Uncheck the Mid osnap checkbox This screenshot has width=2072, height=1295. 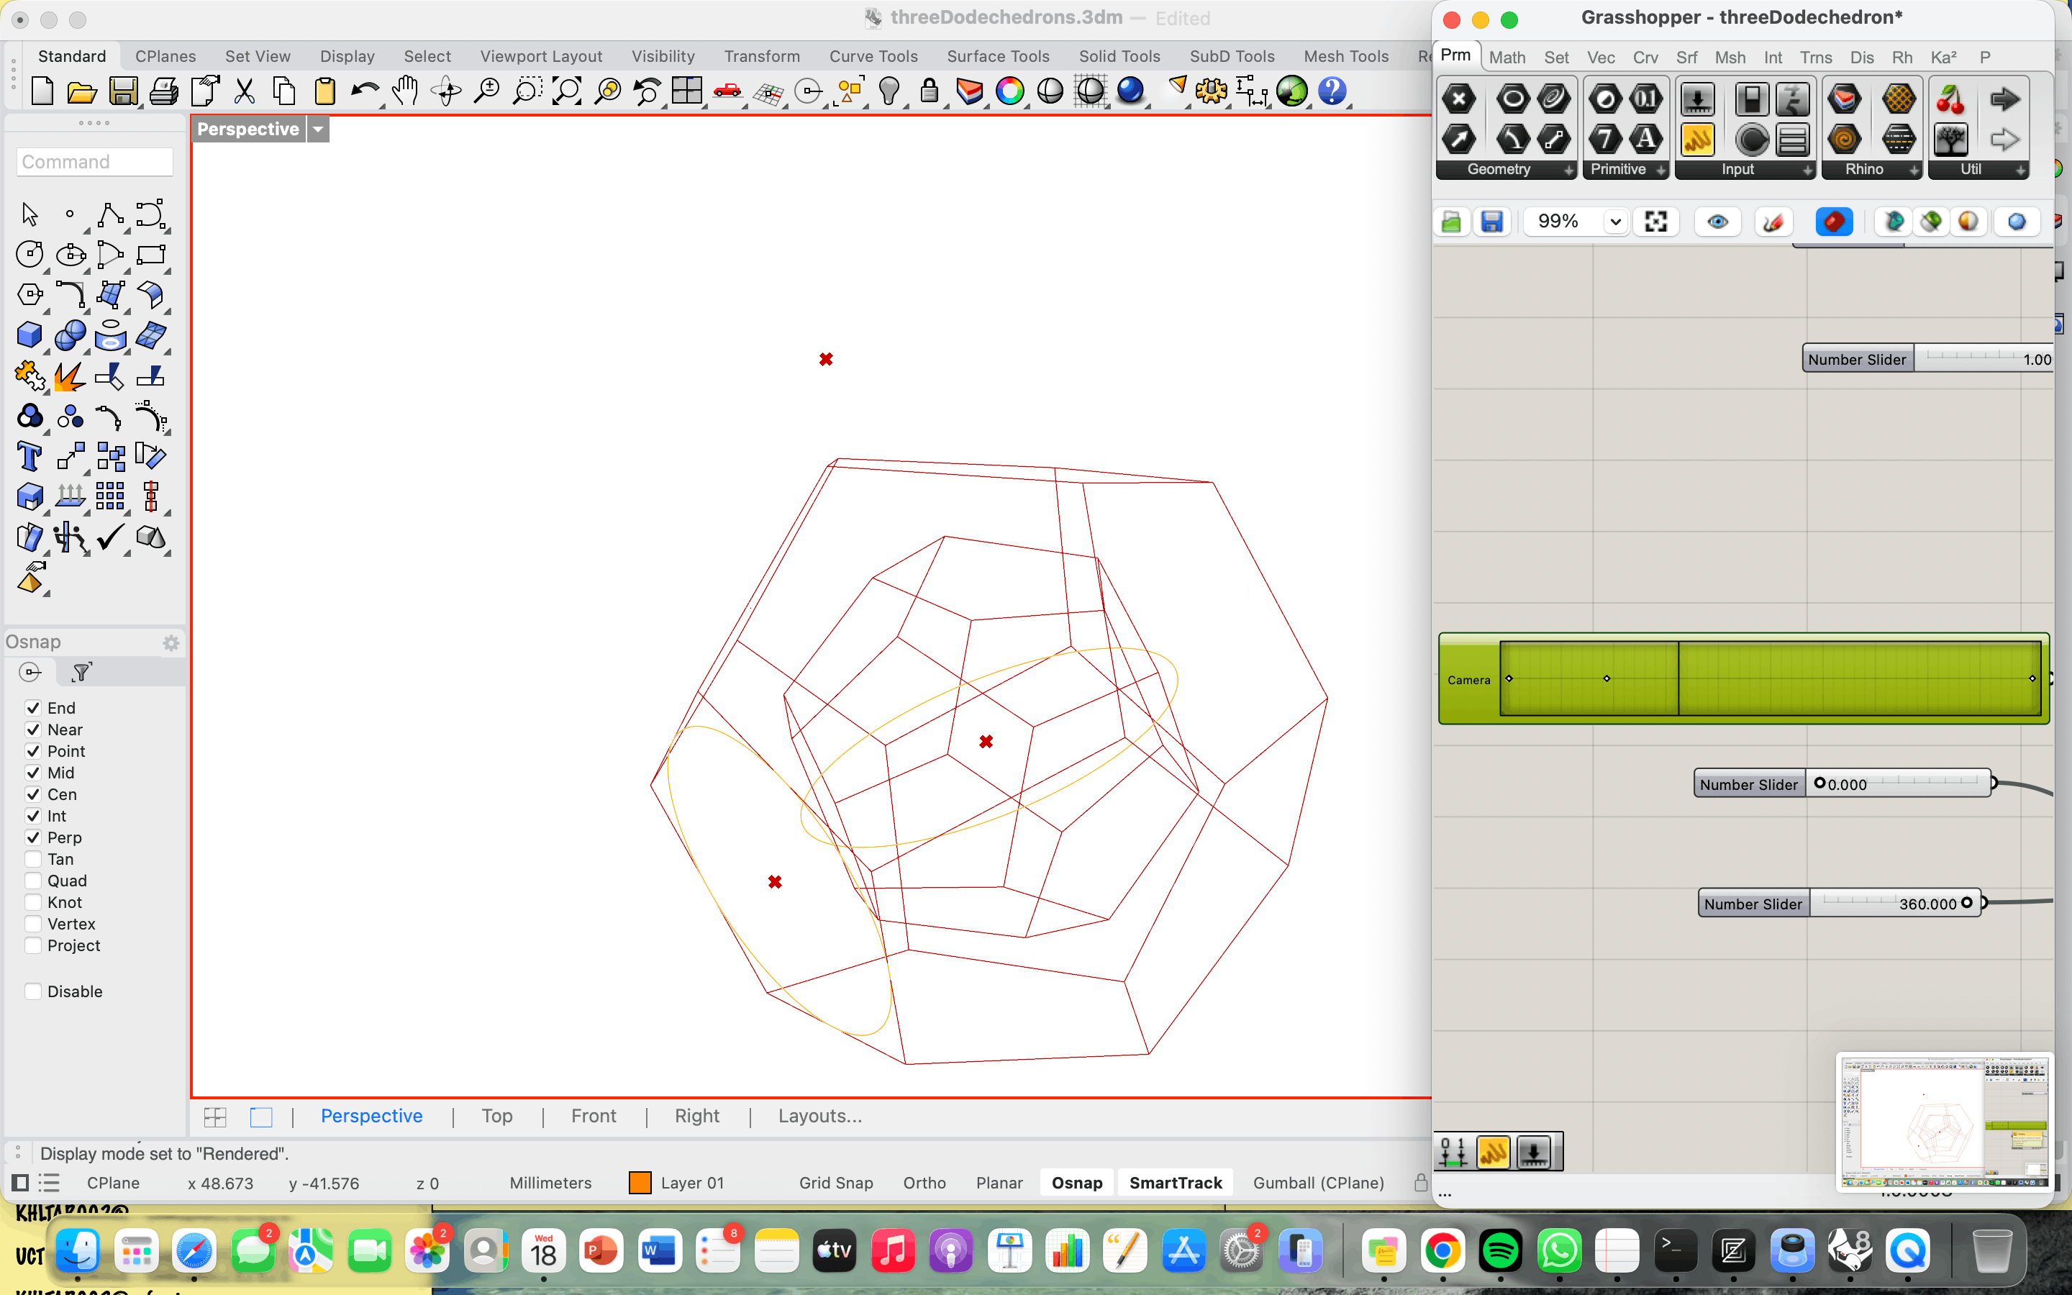[x=33, y=773]
